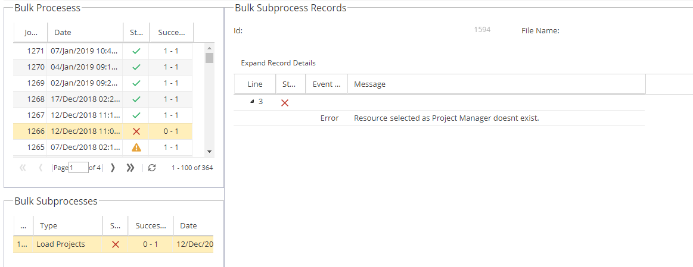Refresh the Bulk Processes grid
The height and width of the screenshot is (267, 693).
[x=152, y=168]
